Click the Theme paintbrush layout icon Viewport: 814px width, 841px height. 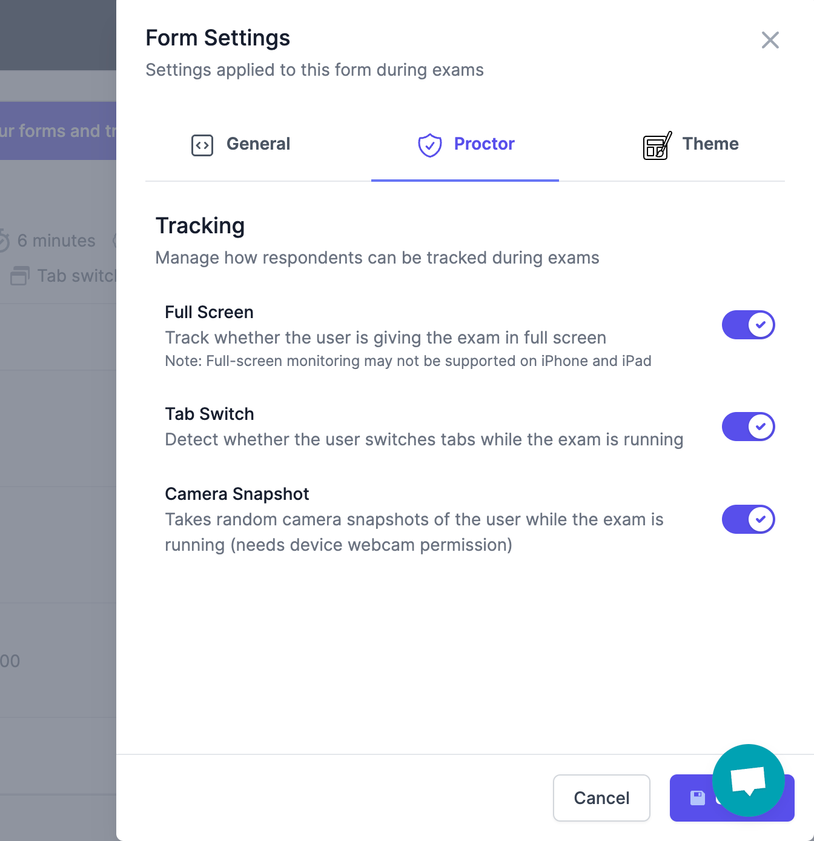point(657,145)
